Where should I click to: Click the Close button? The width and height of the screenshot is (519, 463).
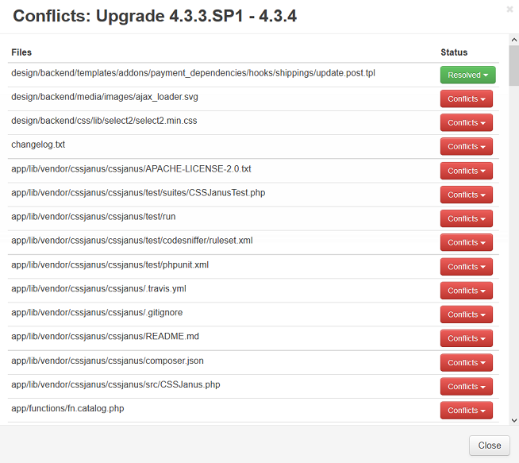coord(489,446)
